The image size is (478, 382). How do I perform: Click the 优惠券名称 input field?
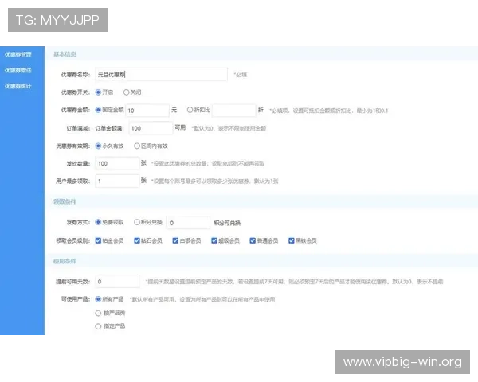click(x=161, y=75)
